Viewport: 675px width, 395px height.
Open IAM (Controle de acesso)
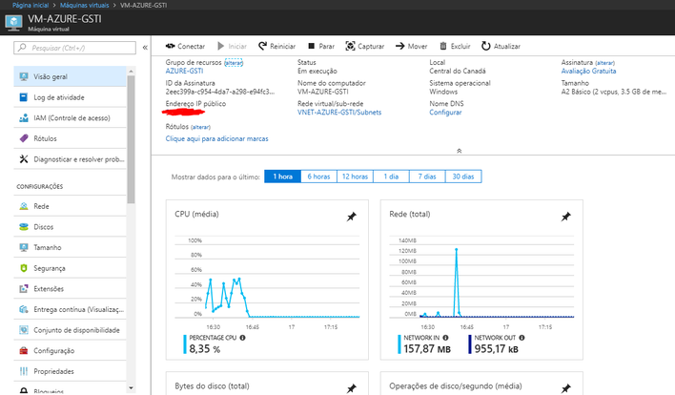tap(70, 118)
